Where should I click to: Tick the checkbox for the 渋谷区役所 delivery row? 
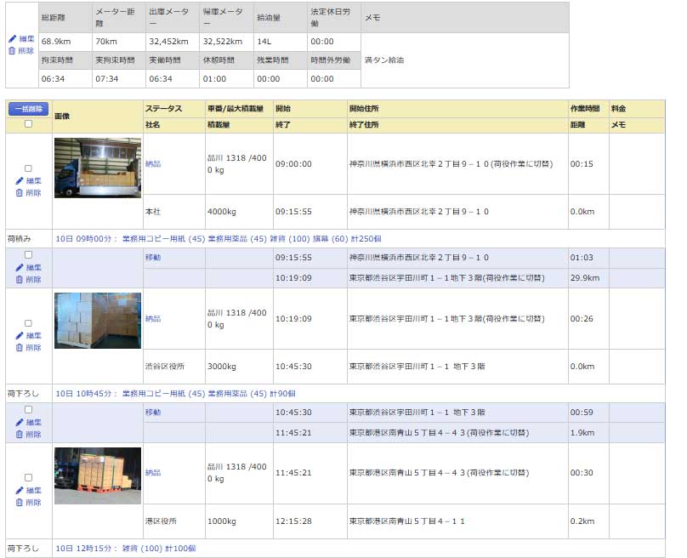28,323
